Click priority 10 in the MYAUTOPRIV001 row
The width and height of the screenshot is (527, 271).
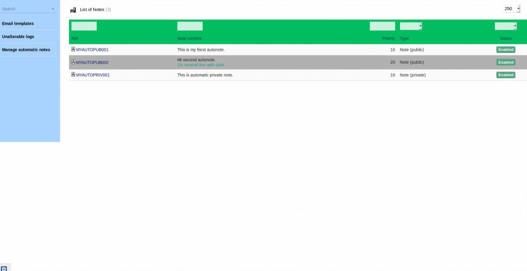[x=393, y=75]
